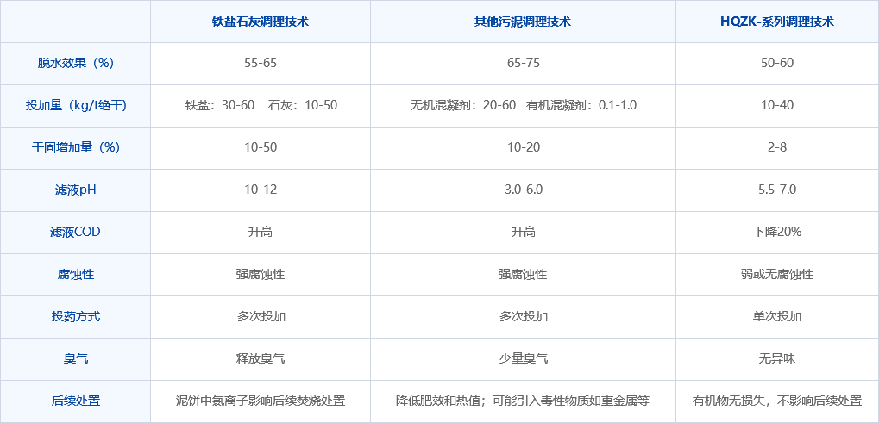Click the 65-75 dewatering value cell

(x=523, y=63)
